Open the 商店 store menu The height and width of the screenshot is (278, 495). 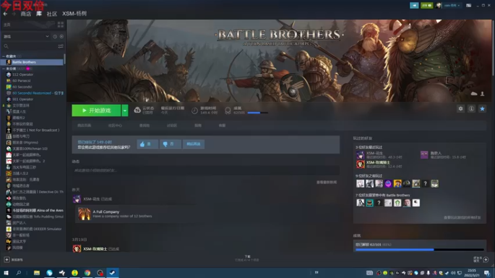coord(25,14)
